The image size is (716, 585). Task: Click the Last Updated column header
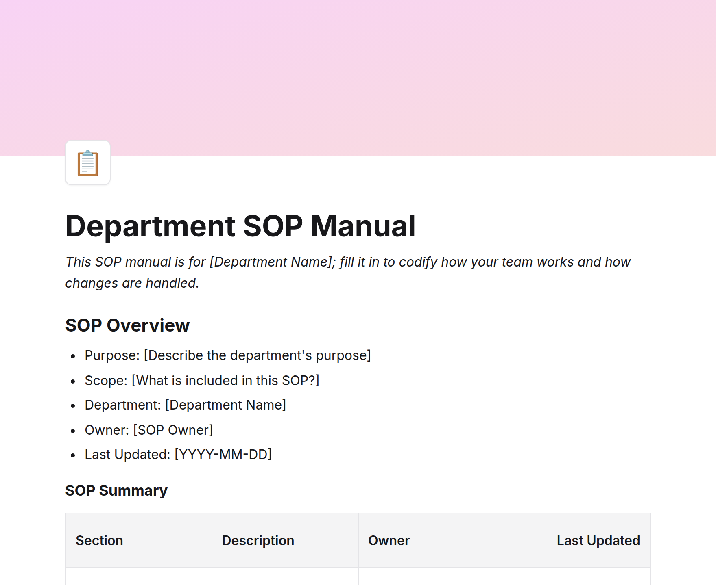[x=577, y=540]
